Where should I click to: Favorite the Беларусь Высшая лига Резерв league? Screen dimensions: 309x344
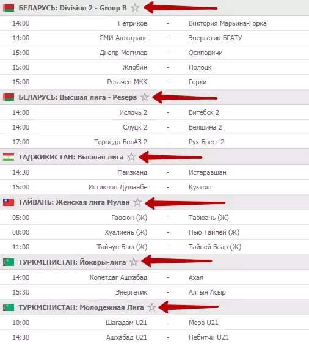coord(145,97)
